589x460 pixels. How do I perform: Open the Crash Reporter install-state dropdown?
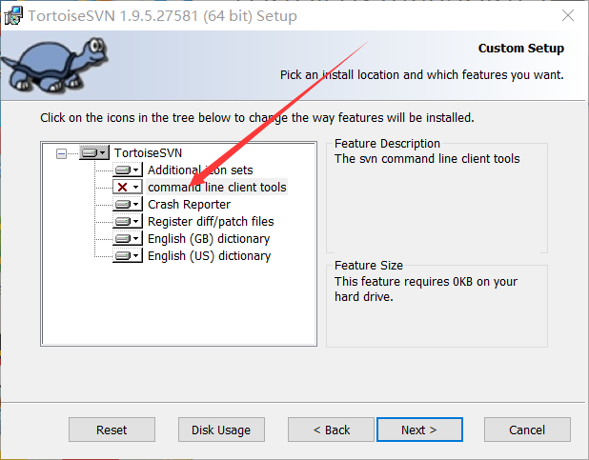point(128,204)
